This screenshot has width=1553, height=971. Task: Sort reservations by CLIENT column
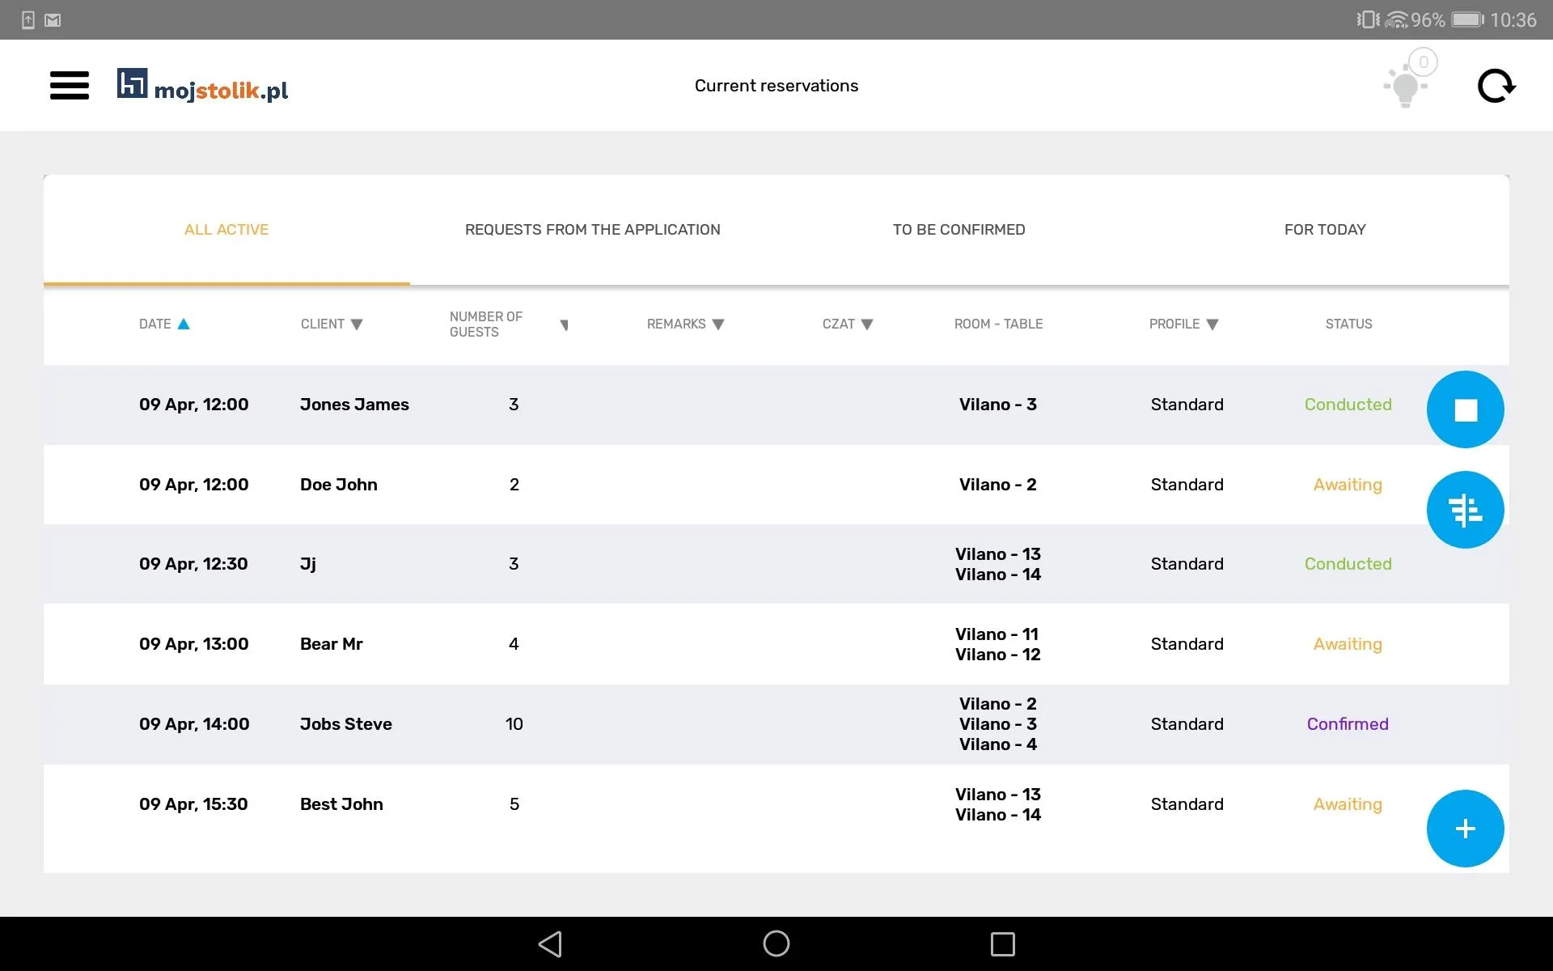point(332,324)
